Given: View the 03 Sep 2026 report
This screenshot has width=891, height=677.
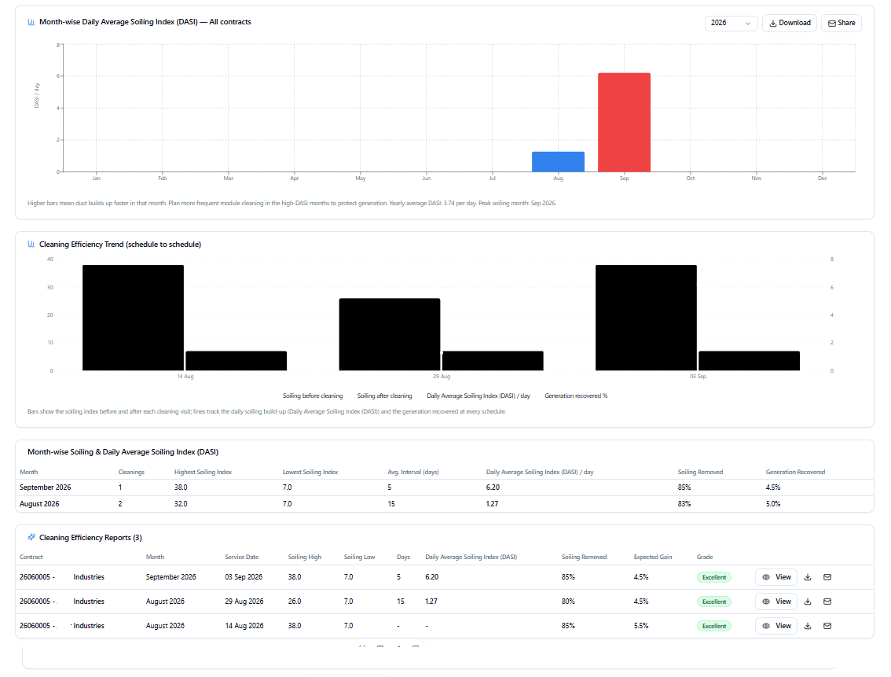Looking at the screenshot, I should click(x=777, y=577).
